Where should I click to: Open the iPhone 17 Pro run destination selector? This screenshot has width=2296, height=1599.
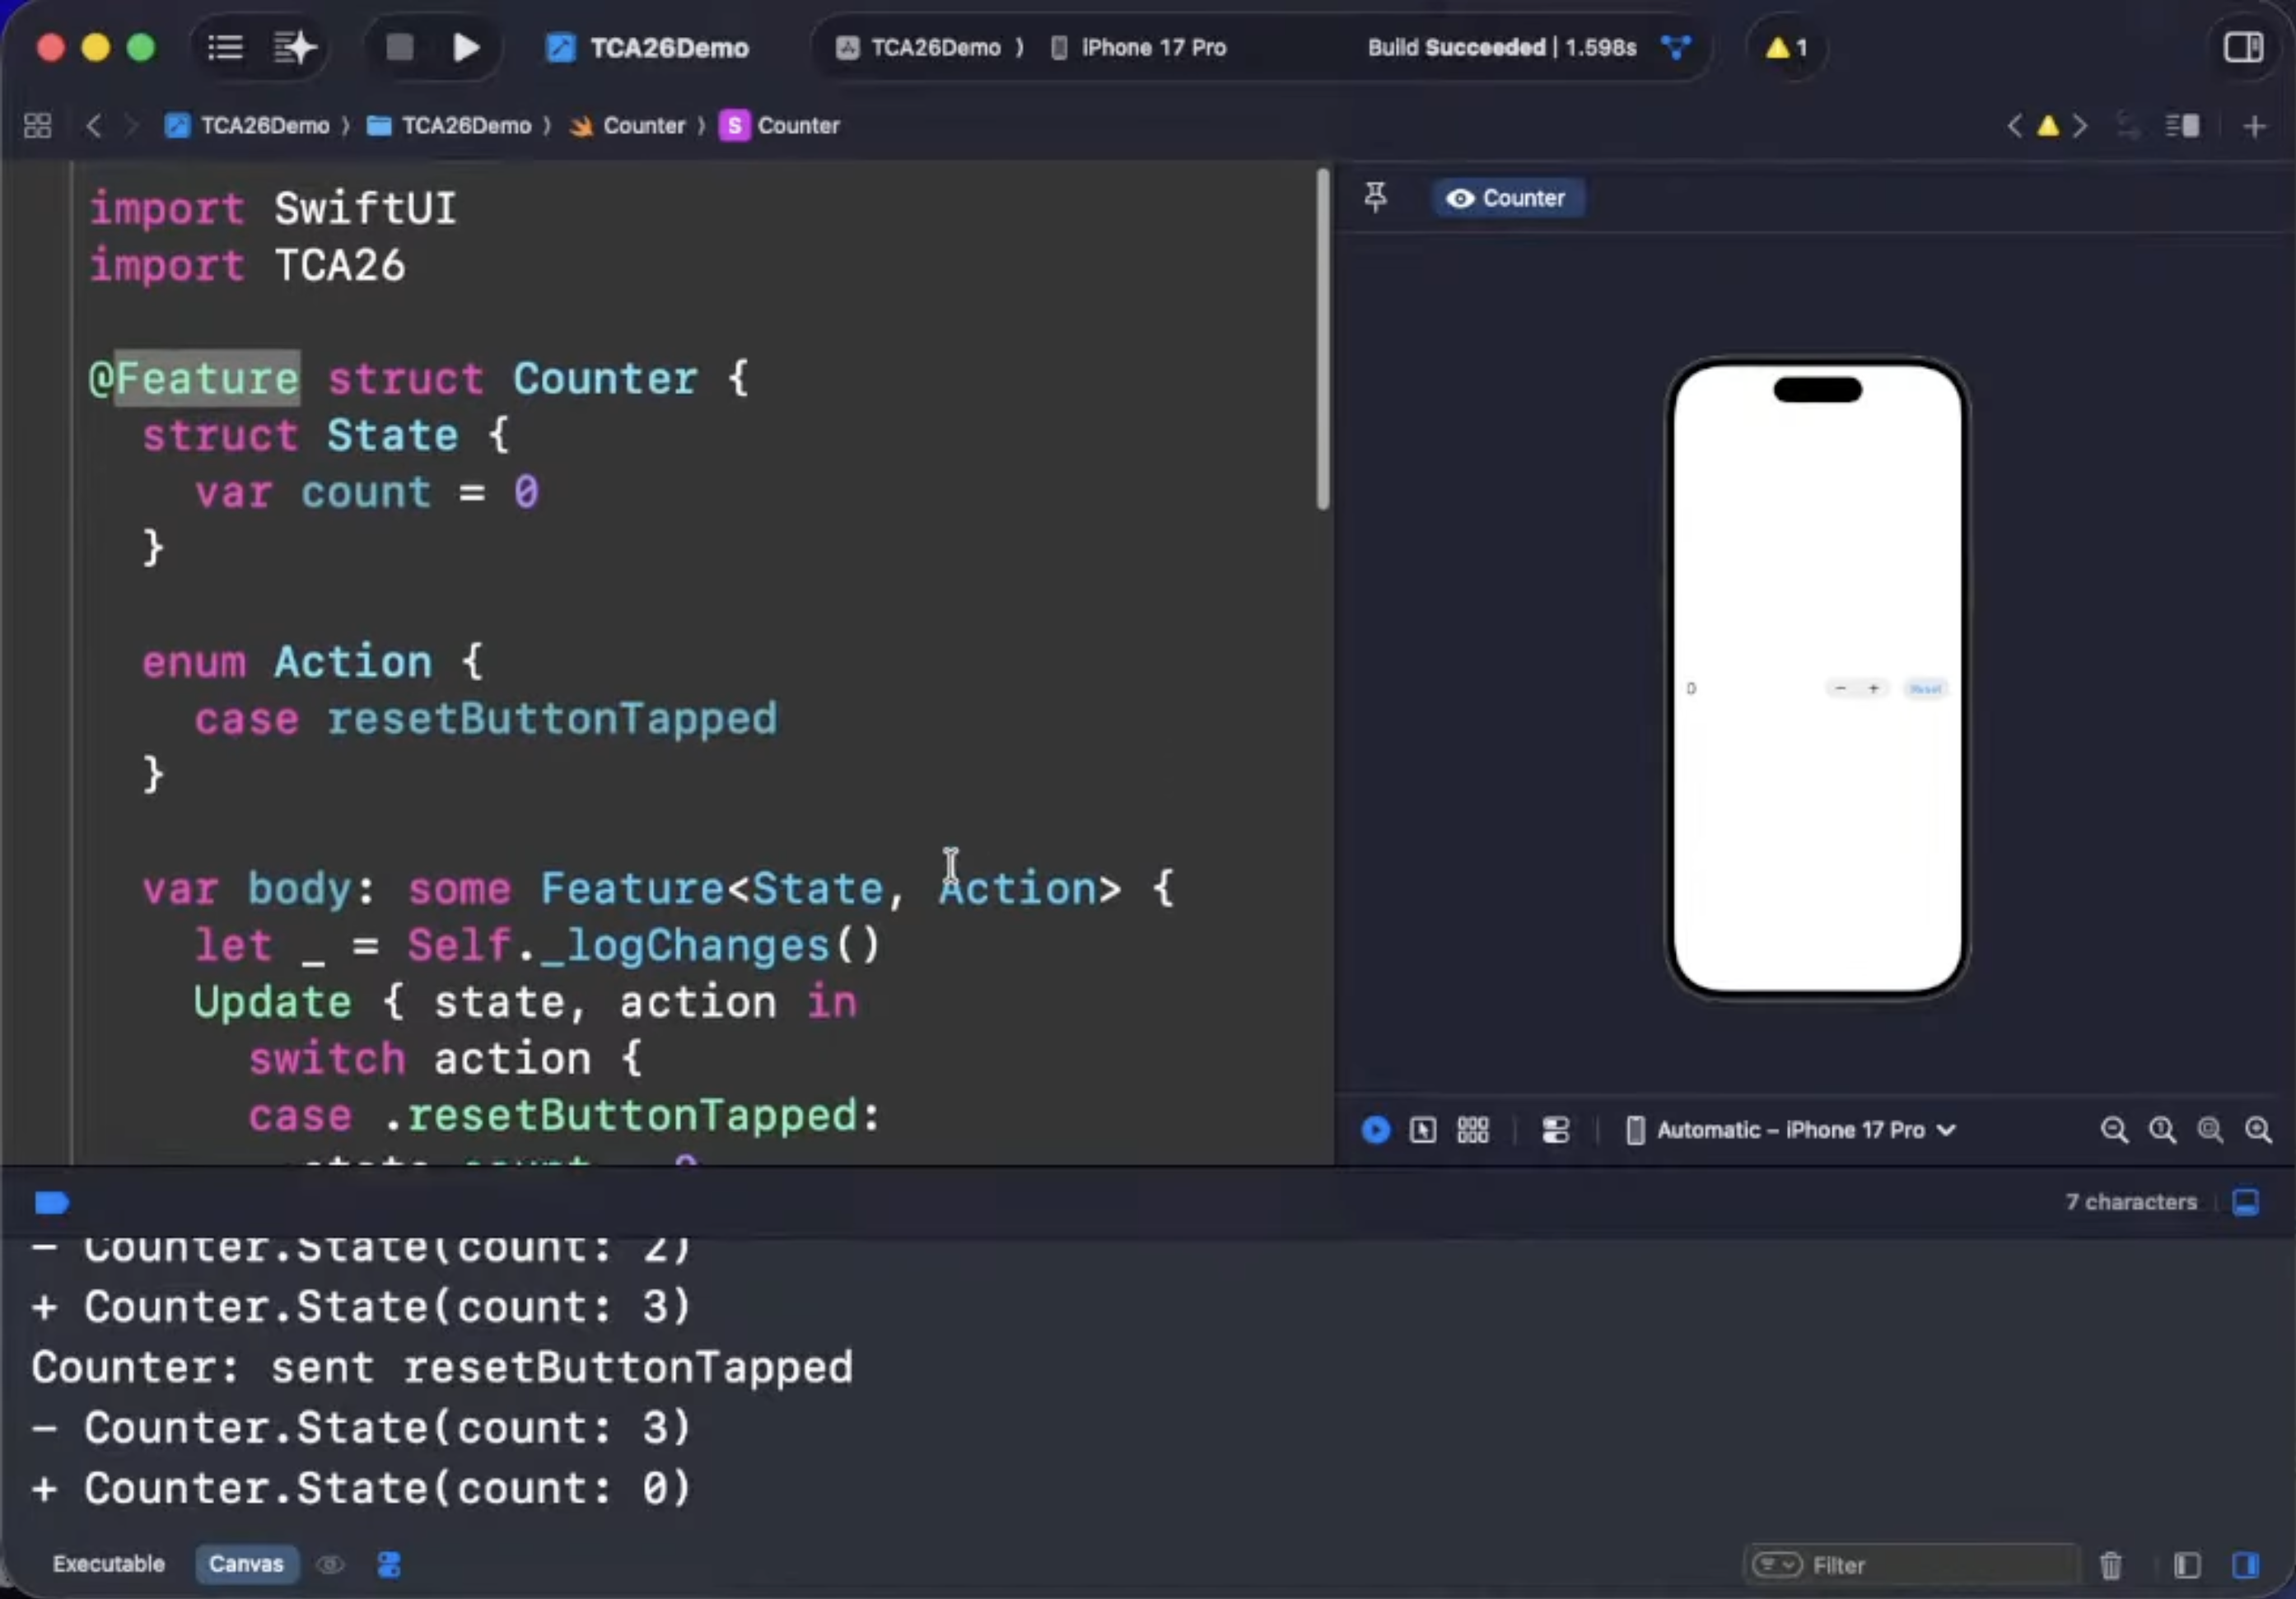[1139, 47]
